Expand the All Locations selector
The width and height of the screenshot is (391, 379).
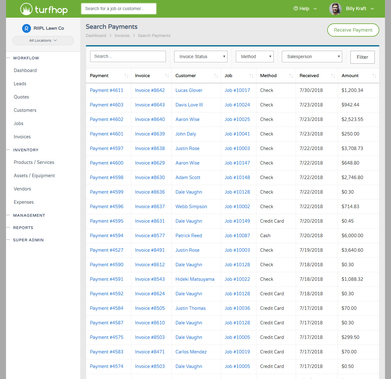(43, 40)
